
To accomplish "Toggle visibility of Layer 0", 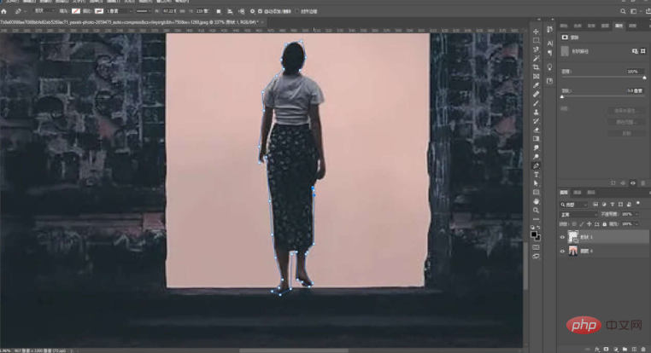I will (562, 251).
